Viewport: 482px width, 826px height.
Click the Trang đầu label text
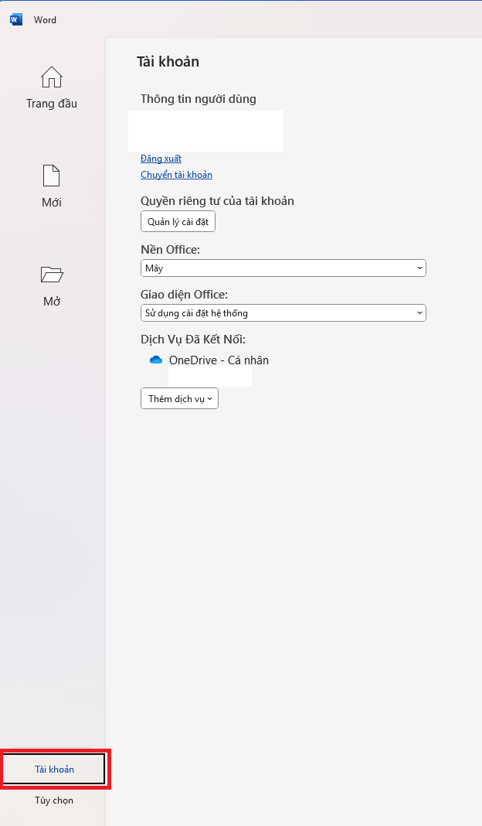[x=52, y=104]
